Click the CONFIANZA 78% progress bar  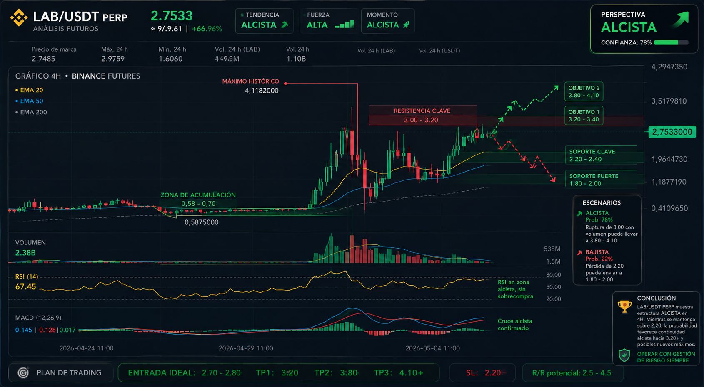click(671, 42)
